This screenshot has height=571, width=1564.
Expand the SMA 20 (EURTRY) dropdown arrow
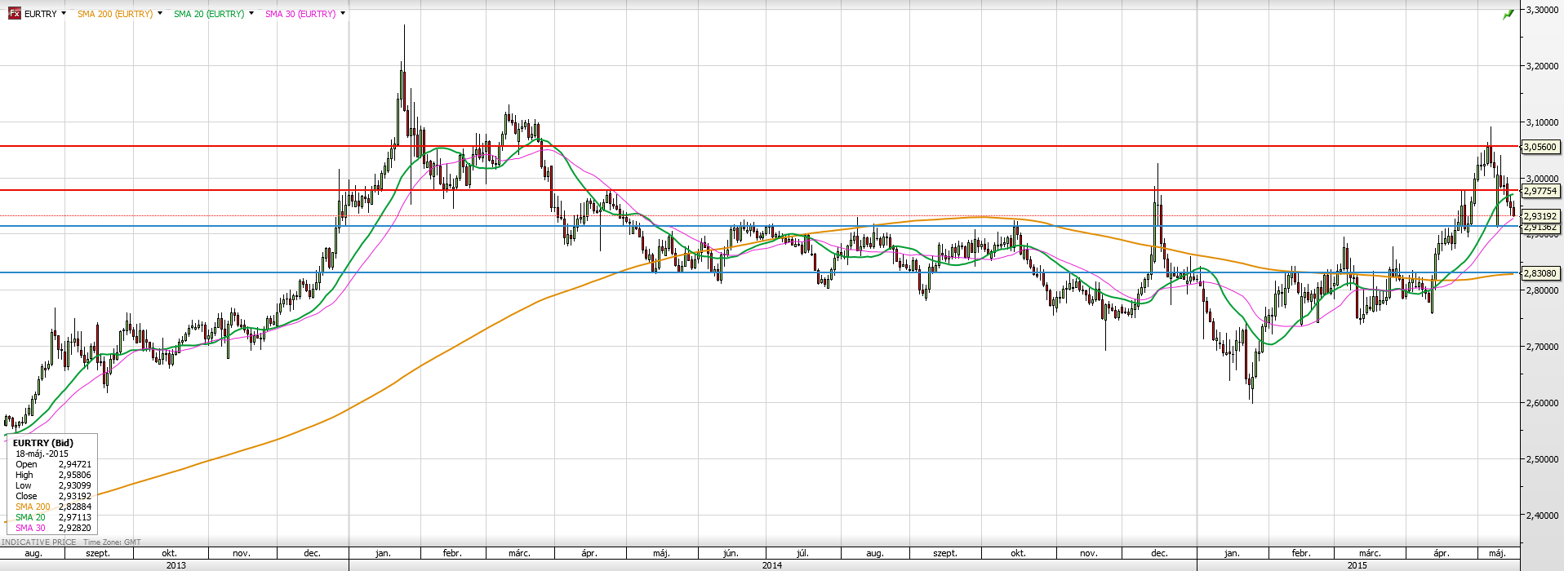tap(251, 13)
